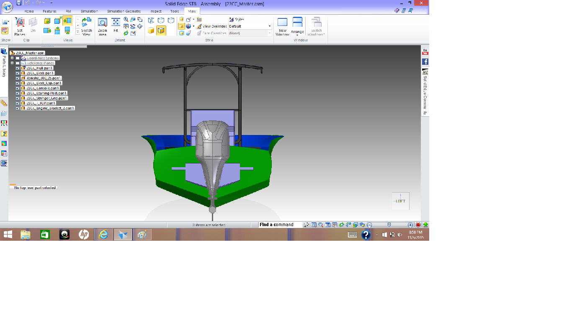This screenshot has height=321, width=572.
Task: Open the Styles dropdown showing Default
Action: [269, 26]
